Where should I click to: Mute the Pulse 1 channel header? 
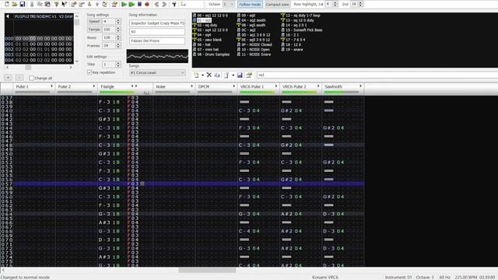pos(34,88)
